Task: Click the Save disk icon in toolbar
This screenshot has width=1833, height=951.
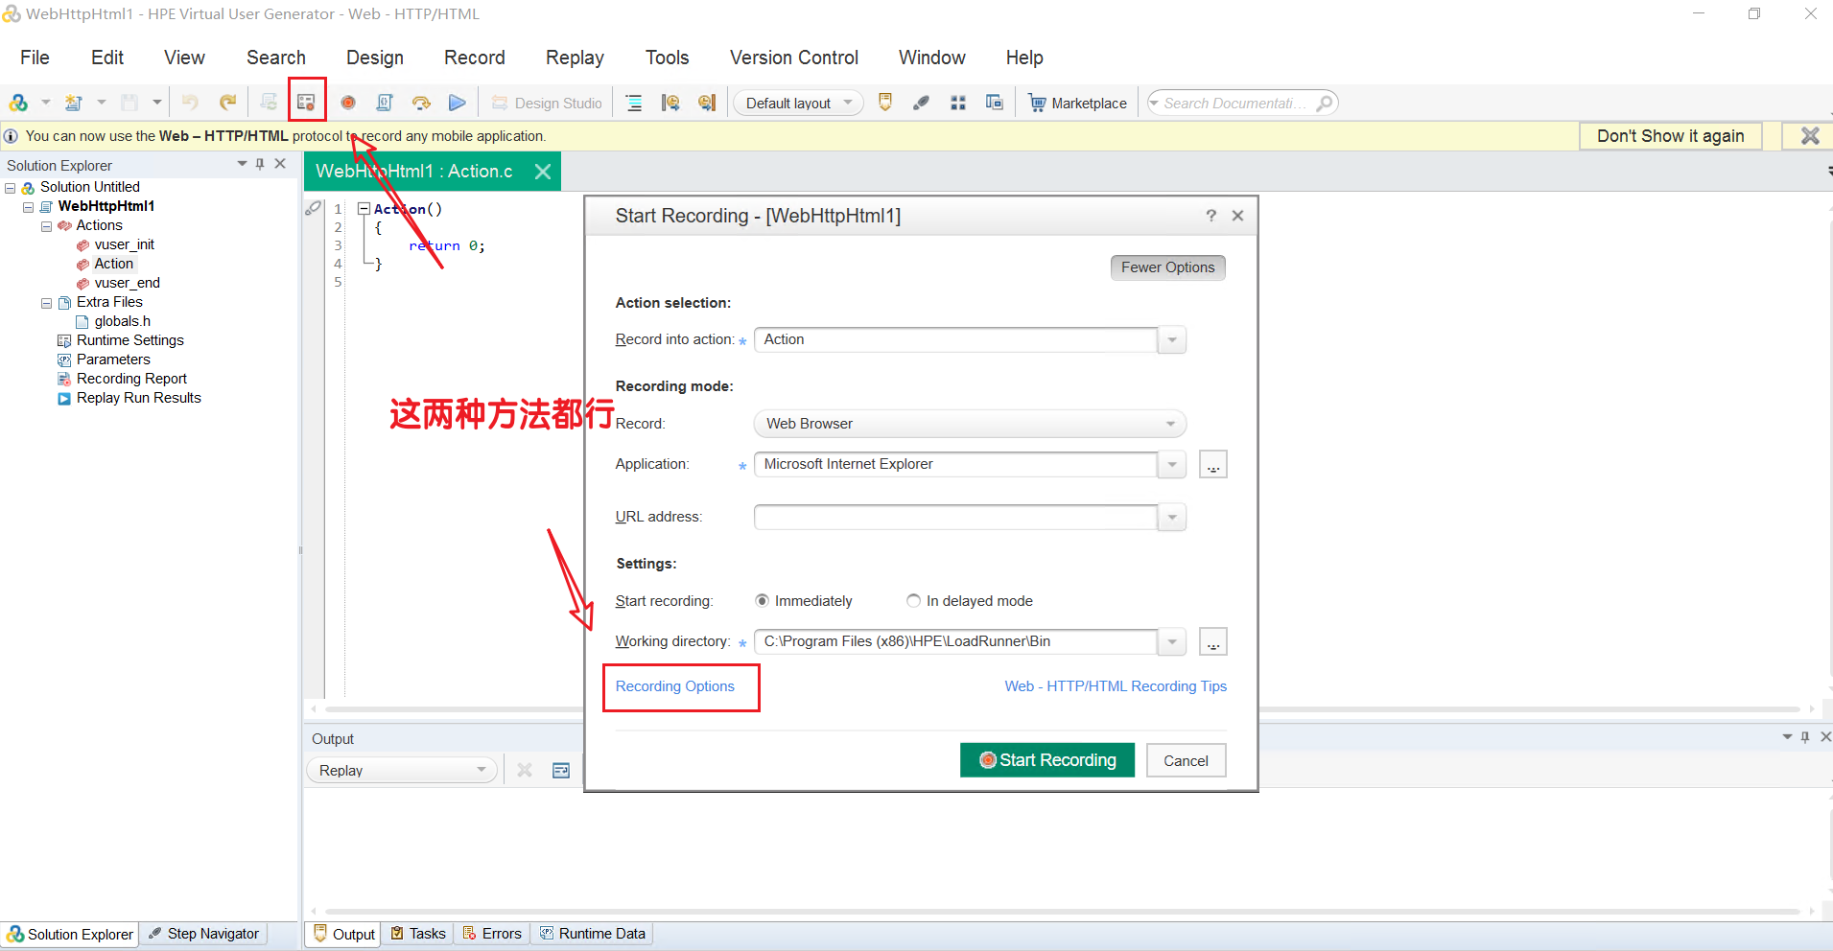Action: coord(129,103)
